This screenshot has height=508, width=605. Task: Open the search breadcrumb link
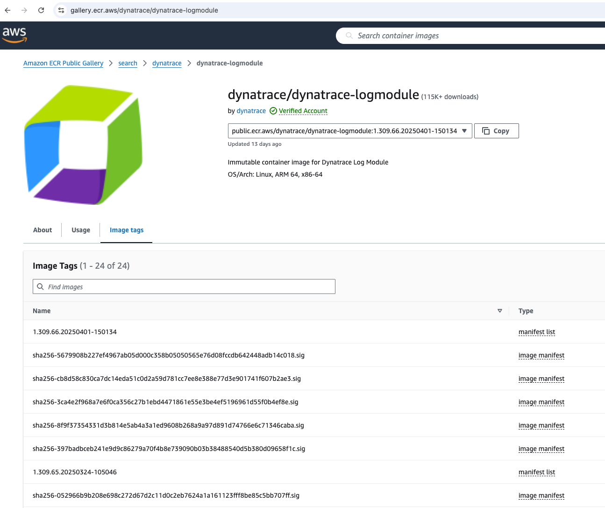(x=128, y=63)
